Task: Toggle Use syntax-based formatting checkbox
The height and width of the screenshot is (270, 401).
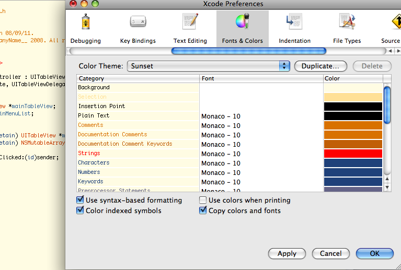Action: pos(80,199)
